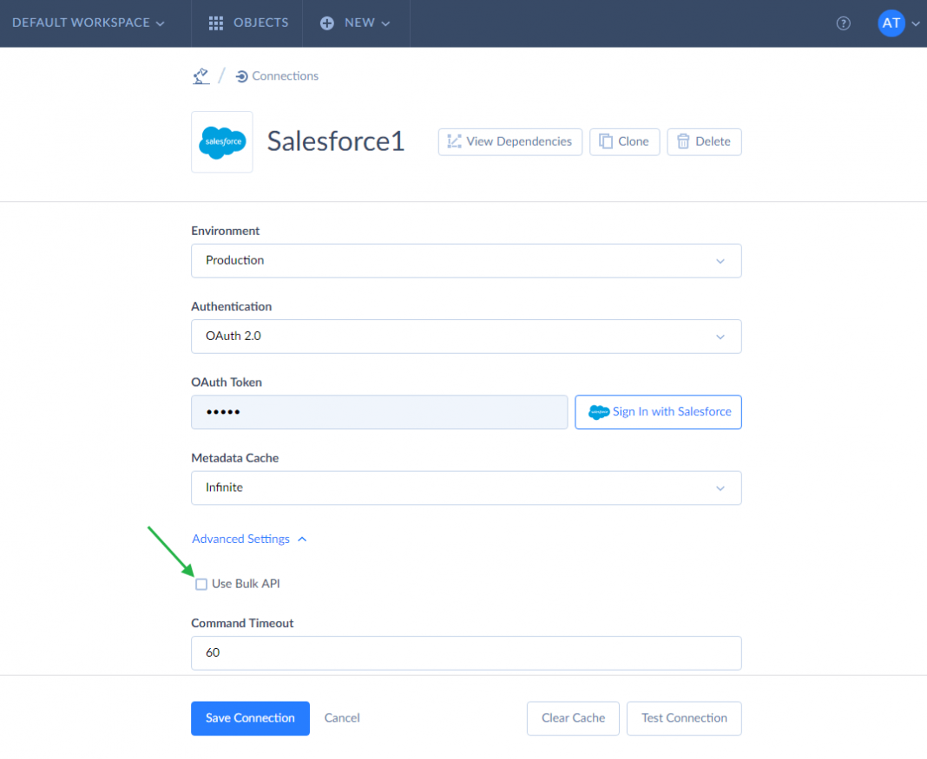This screenshot has height=759, width=927.
Task: Click the View Dependencies graph icon
Action: (x=453, y=141)
